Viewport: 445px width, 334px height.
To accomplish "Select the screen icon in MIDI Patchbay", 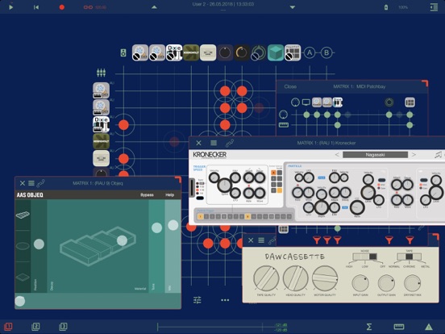I will [306, 102].
